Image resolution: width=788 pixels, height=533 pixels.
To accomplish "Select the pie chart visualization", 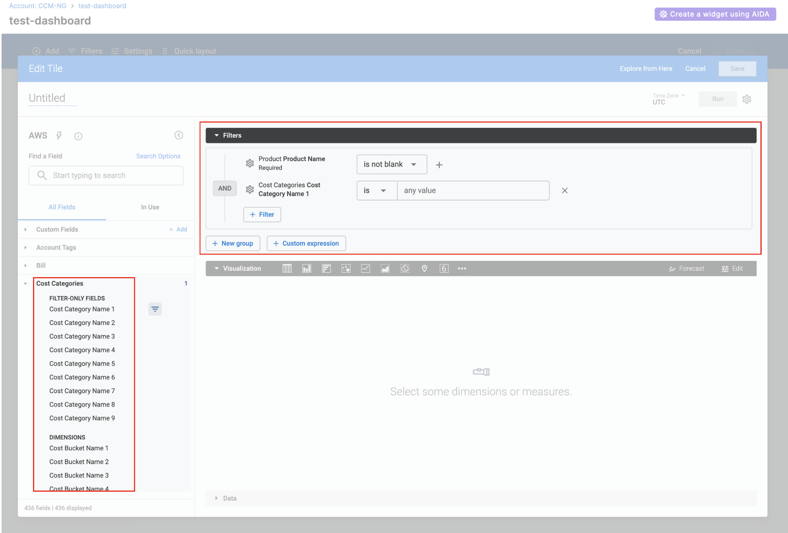I will tap(405, 268).
